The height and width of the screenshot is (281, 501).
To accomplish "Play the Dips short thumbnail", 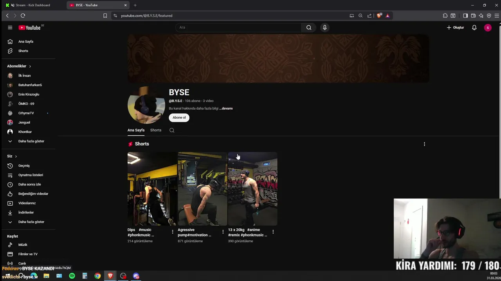I will pos(152,189).
